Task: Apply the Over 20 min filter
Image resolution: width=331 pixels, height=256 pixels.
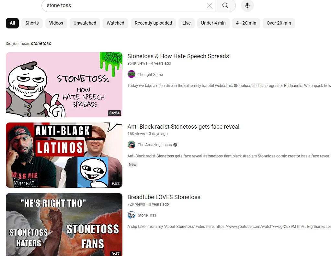Action: (279, 23)
